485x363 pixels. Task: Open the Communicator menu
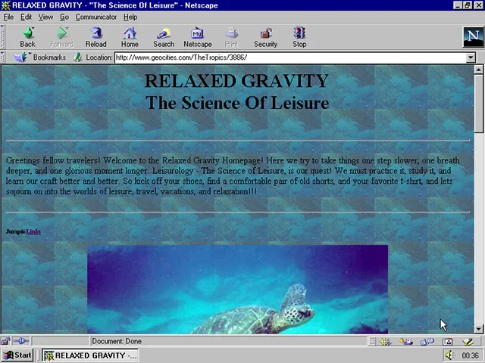tap(96, 17)
